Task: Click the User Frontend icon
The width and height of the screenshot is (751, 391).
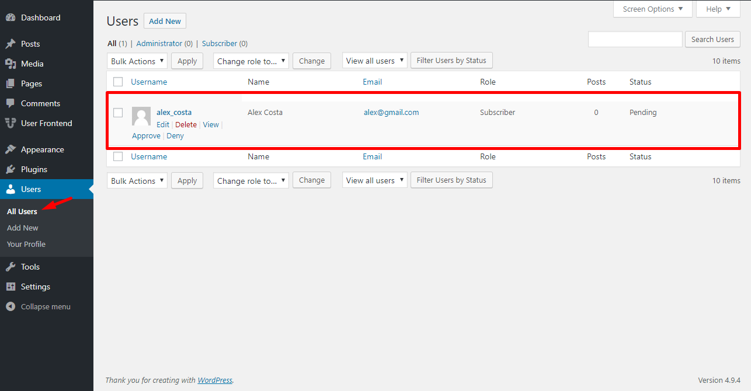Action: (11, 123)
